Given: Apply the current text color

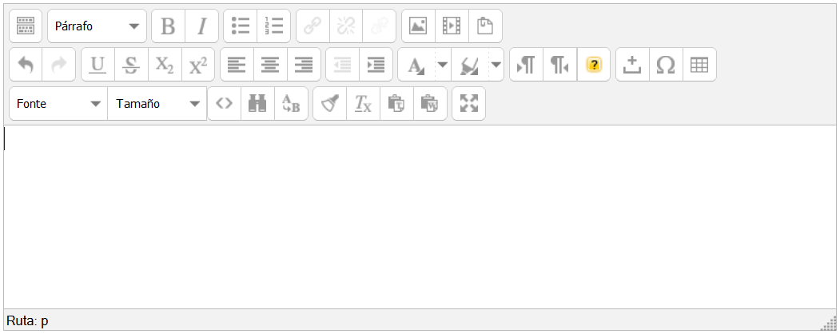Looking at the screenshot, I should tap(416, 65).
